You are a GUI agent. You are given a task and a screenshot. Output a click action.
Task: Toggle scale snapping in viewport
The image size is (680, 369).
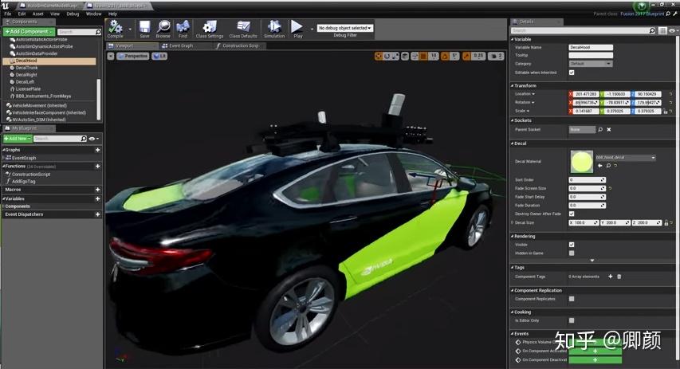pyautogui.click(x=466, y=56)
